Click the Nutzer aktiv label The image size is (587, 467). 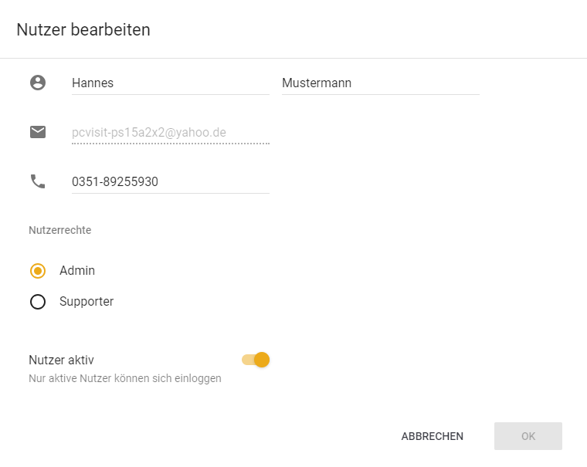pyautogui.click(x=62, y=360)
